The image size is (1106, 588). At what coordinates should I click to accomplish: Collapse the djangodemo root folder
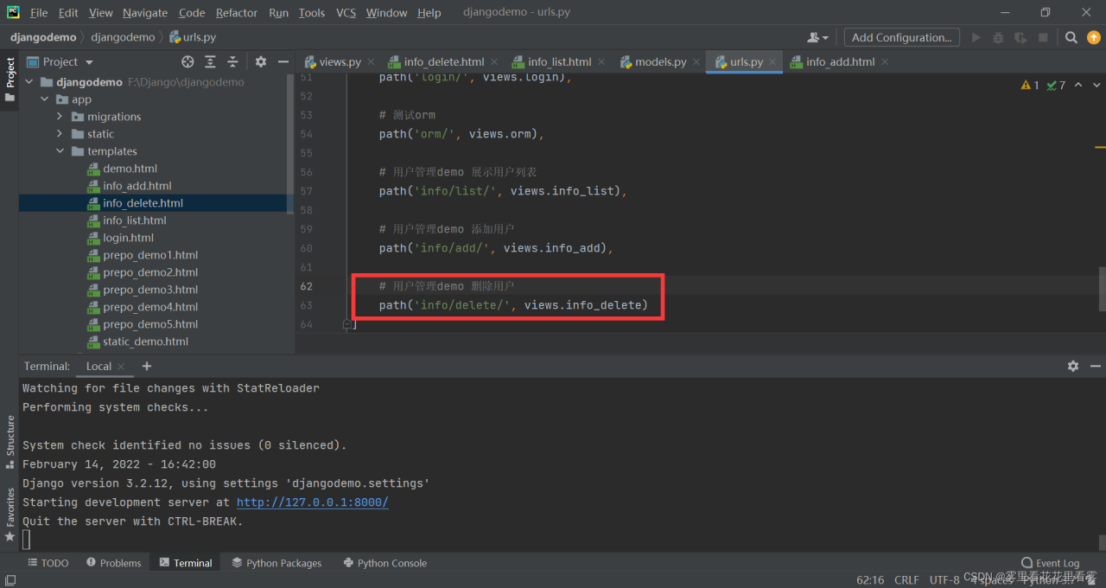29,82
